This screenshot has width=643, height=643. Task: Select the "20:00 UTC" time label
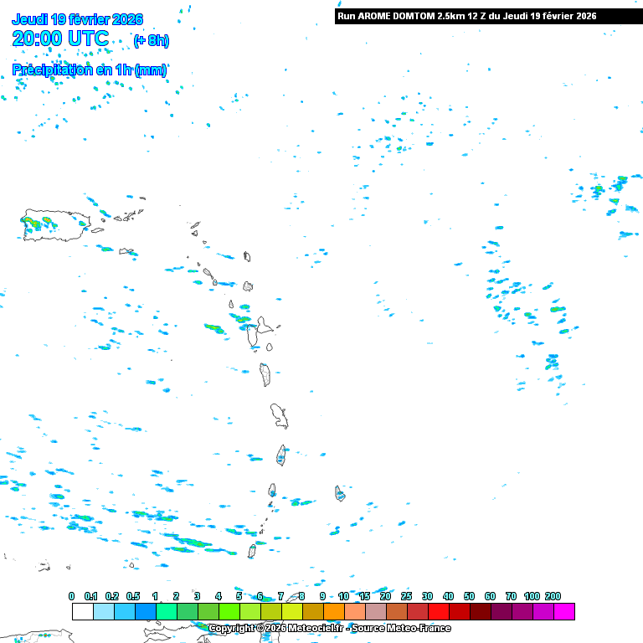(x=60, y=39)
